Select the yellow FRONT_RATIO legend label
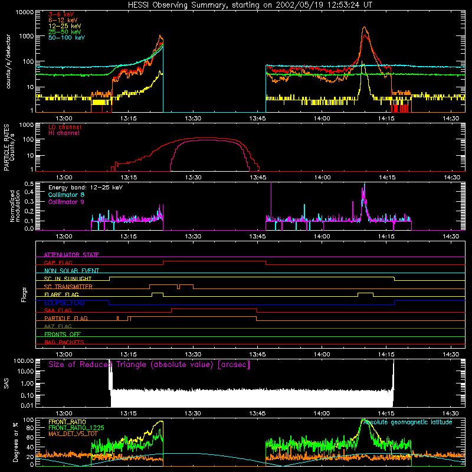This screenshot has width=472, height=472. (67, 422)
